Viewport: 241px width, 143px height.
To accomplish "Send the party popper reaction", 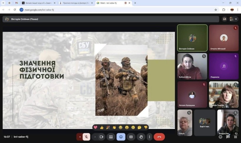I will 108,127.
